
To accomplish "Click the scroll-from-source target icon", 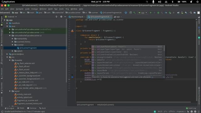I will pyautogui.click(x=57, y=17).
